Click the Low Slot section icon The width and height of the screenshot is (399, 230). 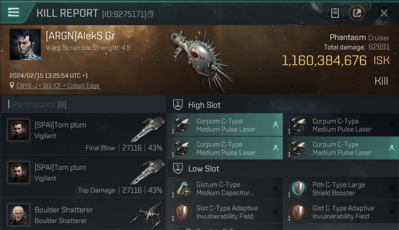point(178,168)
